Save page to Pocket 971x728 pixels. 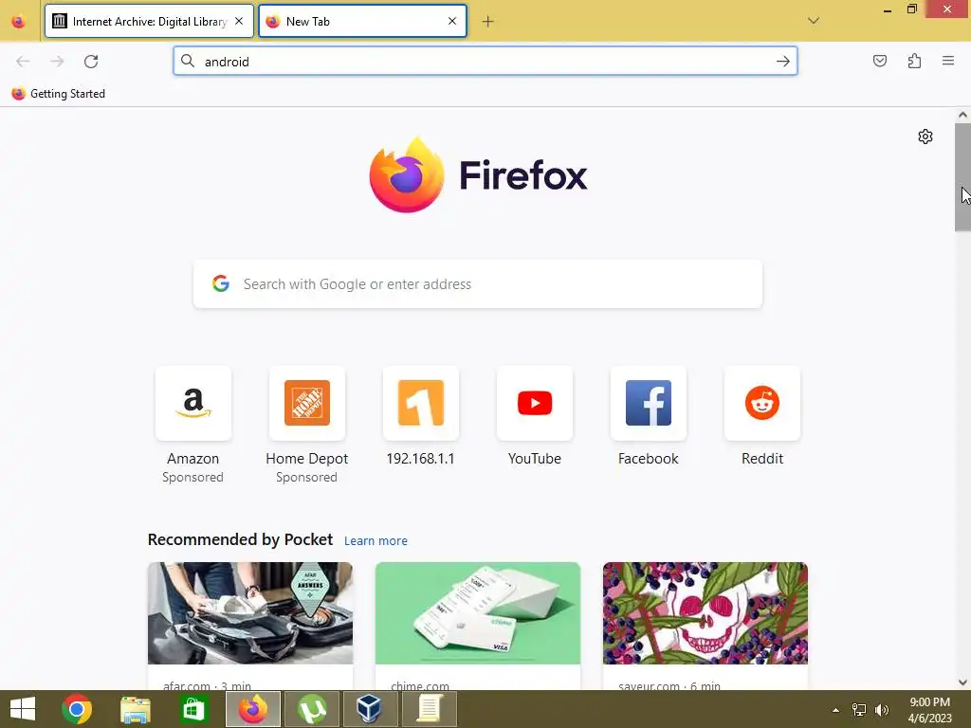(x=880, y=61)
